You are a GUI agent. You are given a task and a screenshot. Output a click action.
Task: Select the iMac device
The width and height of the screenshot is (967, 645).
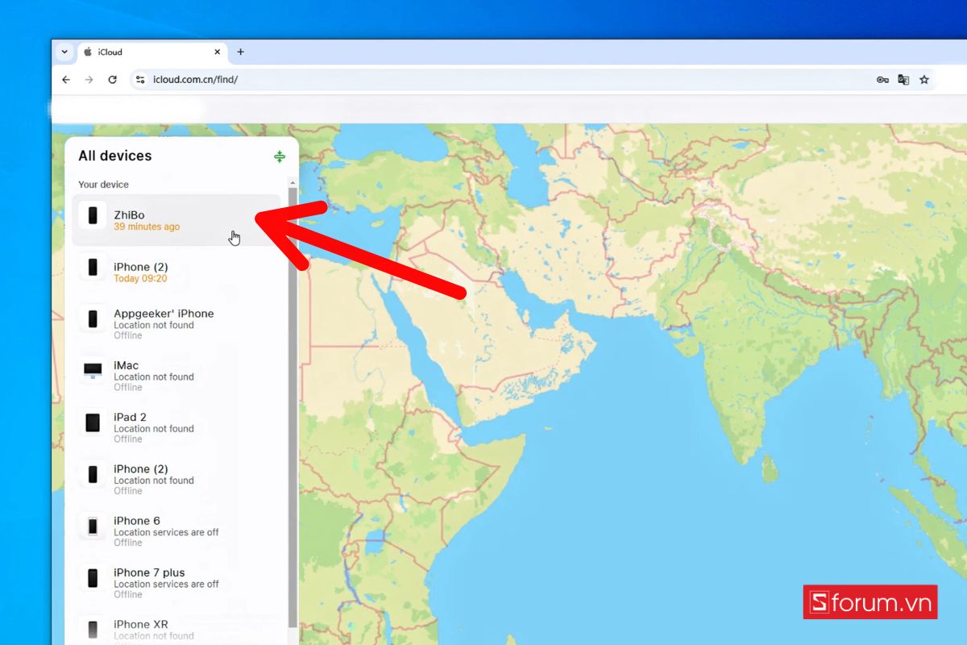pyautogui.click(x=176, y=376)
